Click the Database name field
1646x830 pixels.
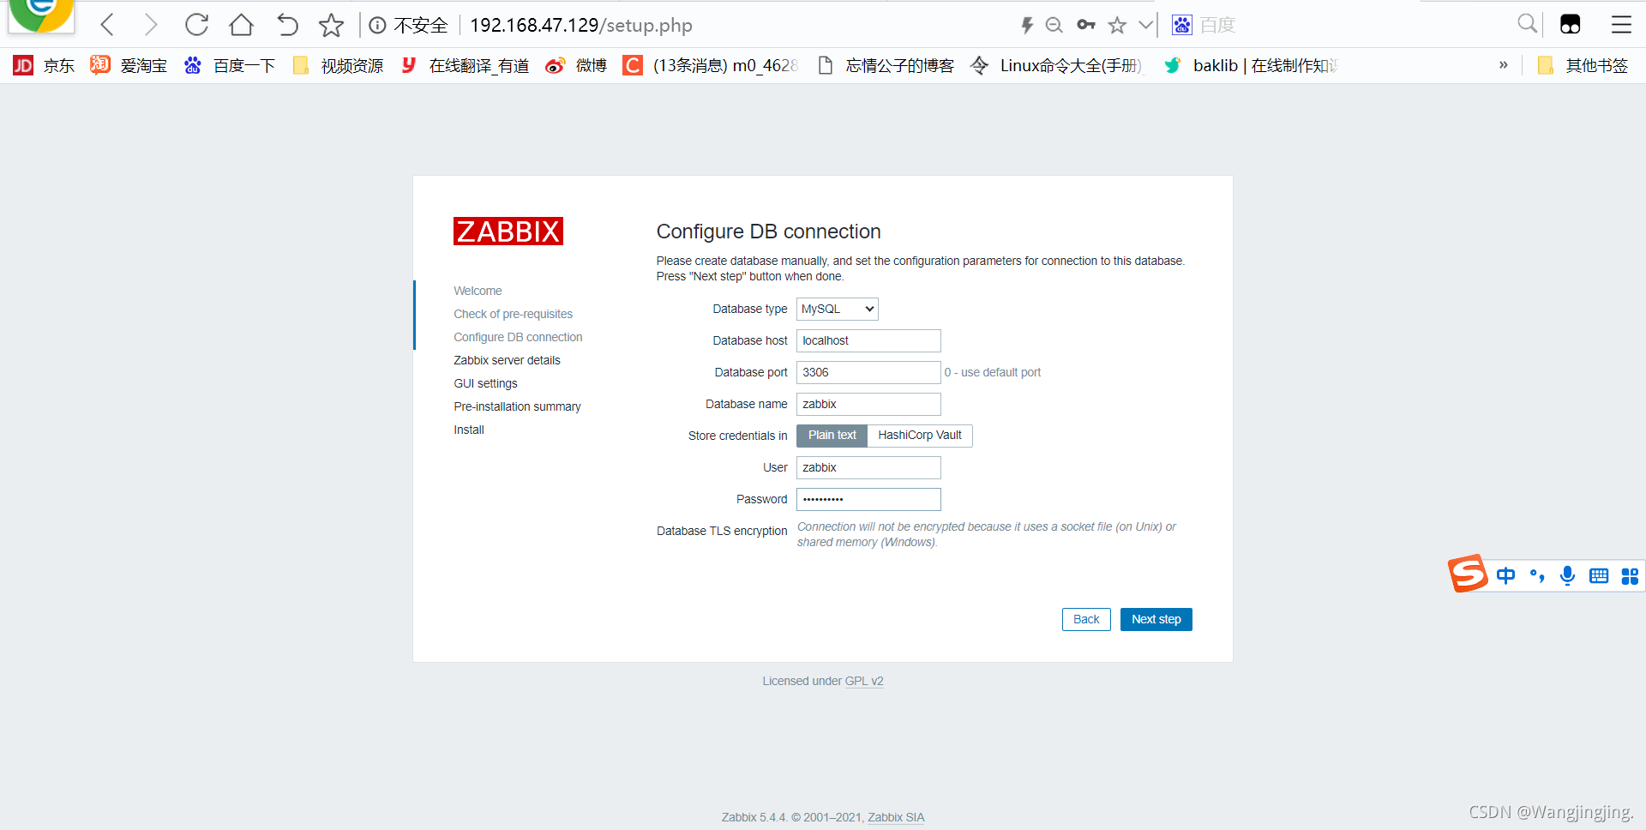(868, 404)
